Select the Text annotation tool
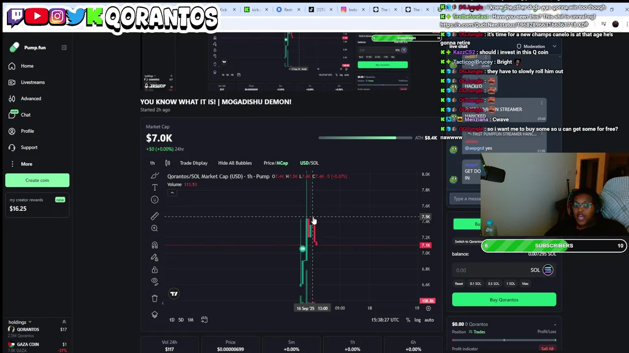The image size is (629, 353). [x=154, y=187]
